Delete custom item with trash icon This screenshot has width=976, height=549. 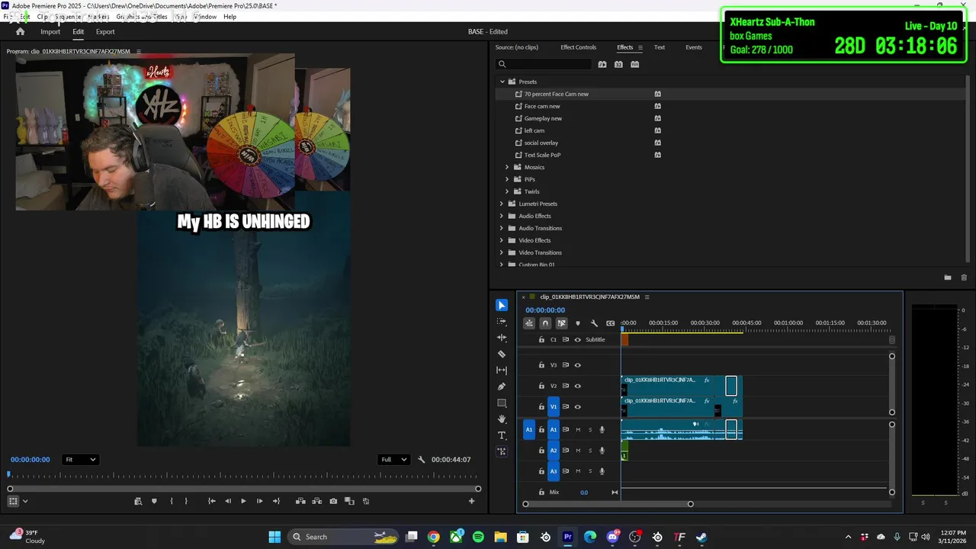point(964,278)
